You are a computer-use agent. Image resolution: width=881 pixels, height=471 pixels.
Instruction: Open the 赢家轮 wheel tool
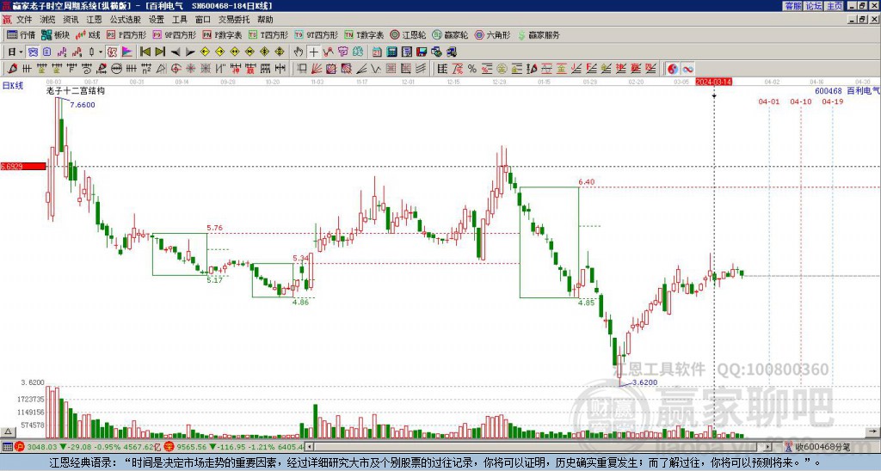(450, 34)
